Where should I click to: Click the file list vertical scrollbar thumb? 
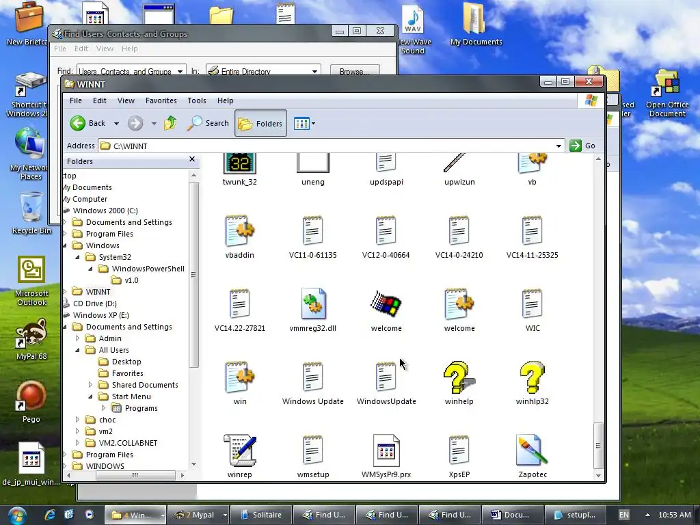pyautogui.click(x=598, y=446)
